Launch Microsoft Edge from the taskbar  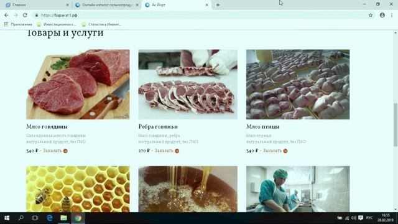[50, 218]
